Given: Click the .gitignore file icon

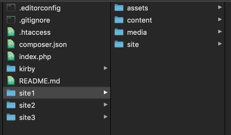Looking at the screenshot, I should pyautogui.click(x=11, y=20).
